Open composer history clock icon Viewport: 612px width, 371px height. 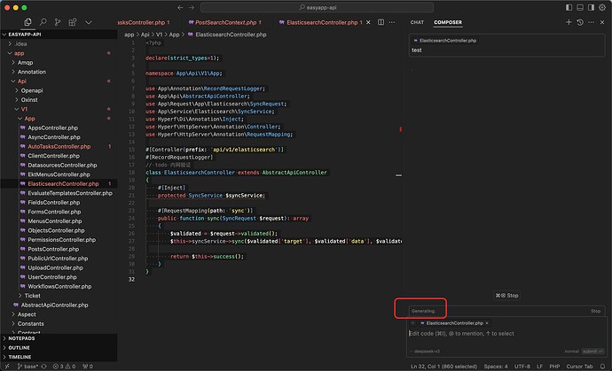580,22
